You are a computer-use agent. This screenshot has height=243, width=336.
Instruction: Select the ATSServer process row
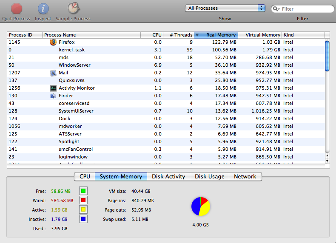166,134
